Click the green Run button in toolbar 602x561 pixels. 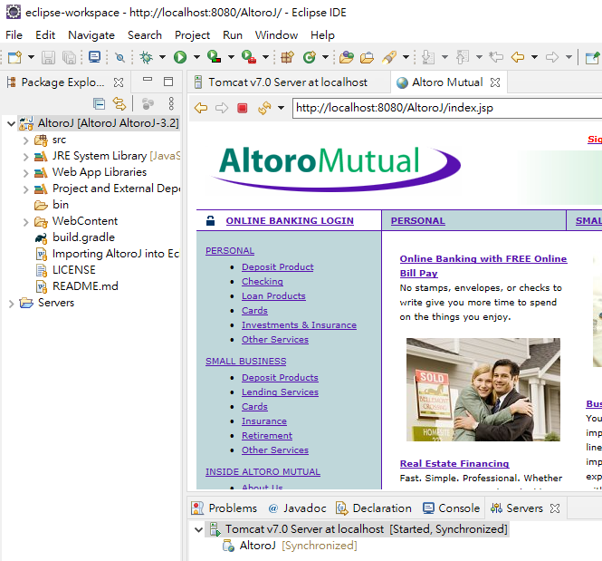(x=180, y=57)
